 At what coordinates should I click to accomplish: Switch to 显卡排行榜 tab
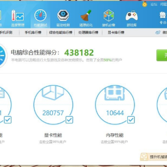point(116,33)
